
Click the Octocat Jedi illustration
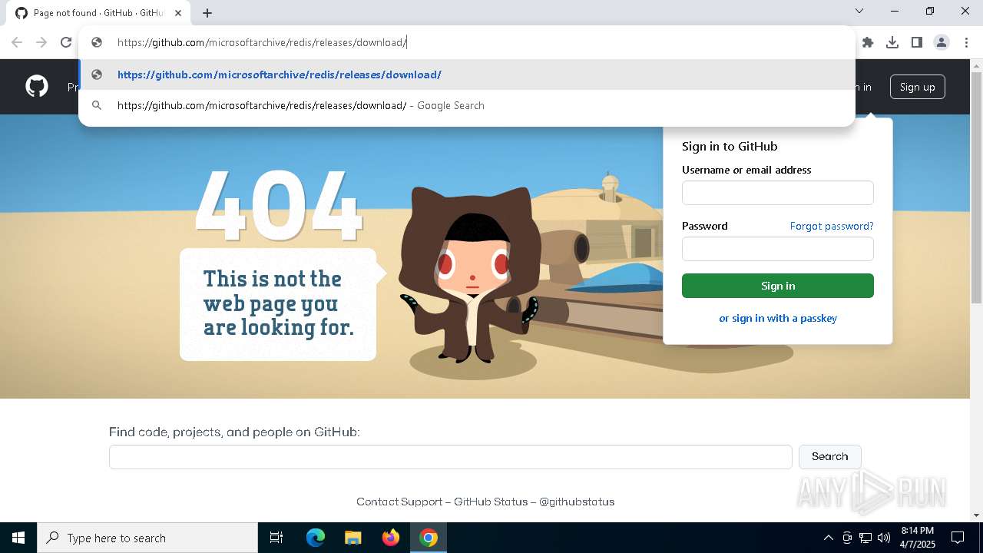pos(468,274)
